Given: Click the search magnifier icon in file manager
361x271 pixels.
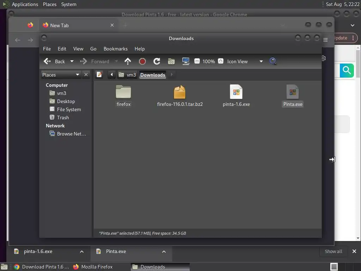Looking at the screenshot, I should 273,61.
